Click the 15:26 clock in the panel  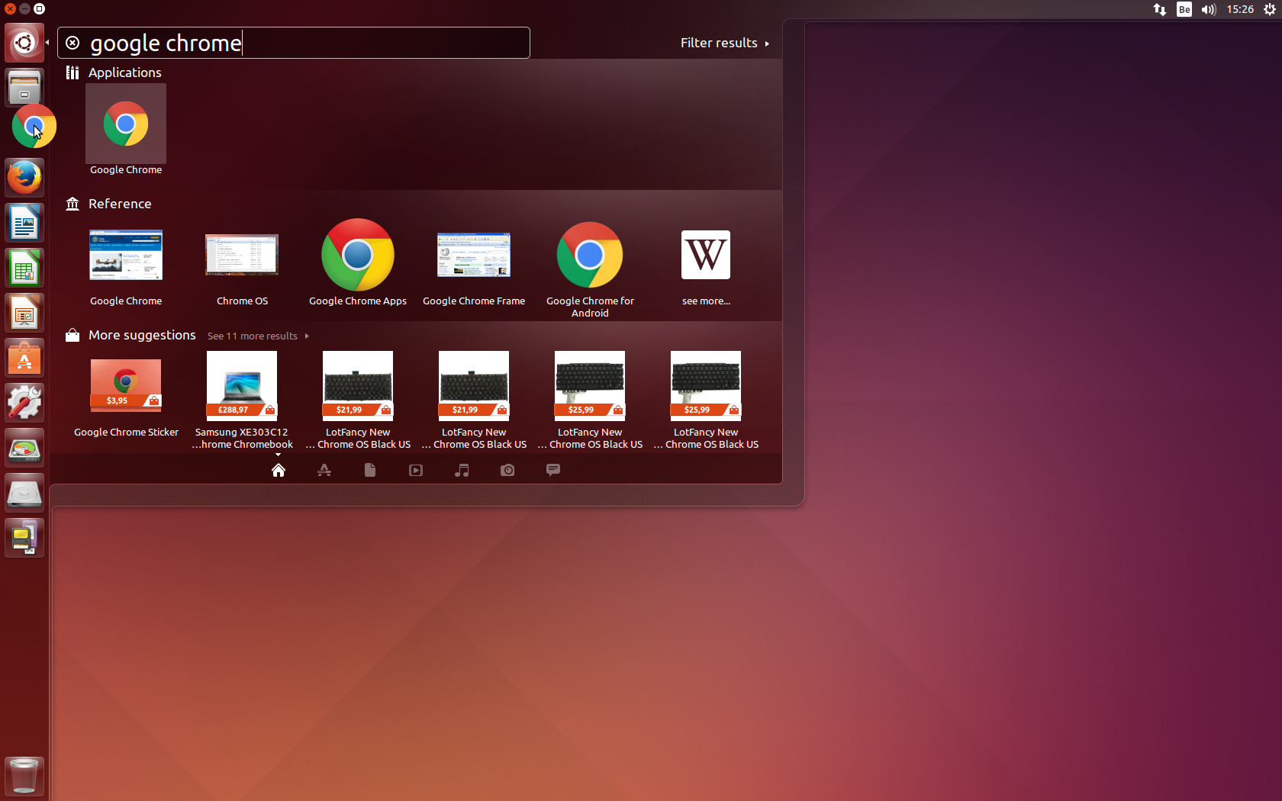pos(1240,9)
